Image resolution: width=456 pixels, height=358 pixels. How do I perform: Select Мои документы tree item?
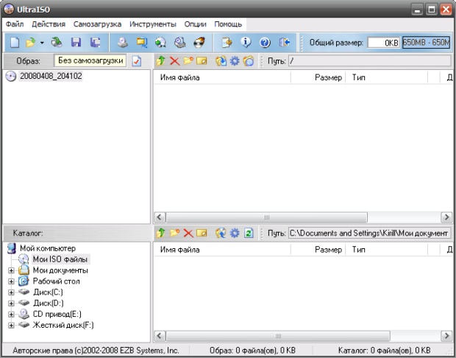click(60, 270)
